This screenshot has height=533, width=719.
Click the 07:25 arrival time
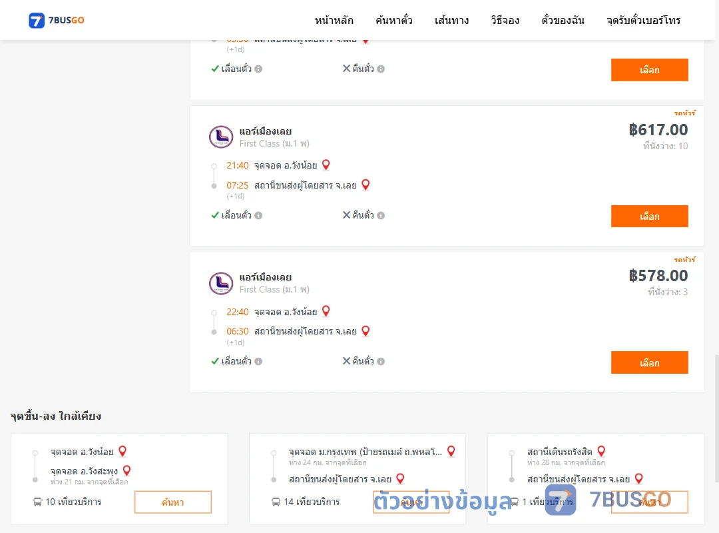238,185
